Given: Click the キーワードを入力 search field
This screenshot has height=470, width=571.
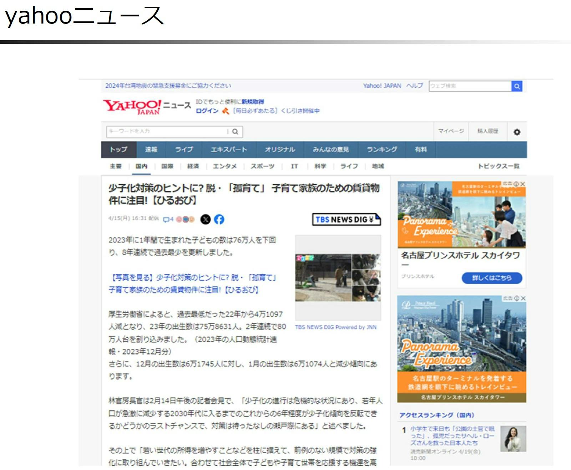Looking at the screenshot, I should pos(166,132).
